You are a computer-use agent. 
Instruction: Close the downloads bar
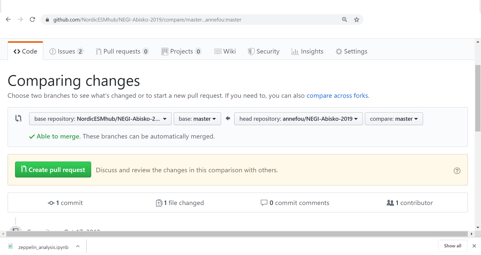pos(474,246)
